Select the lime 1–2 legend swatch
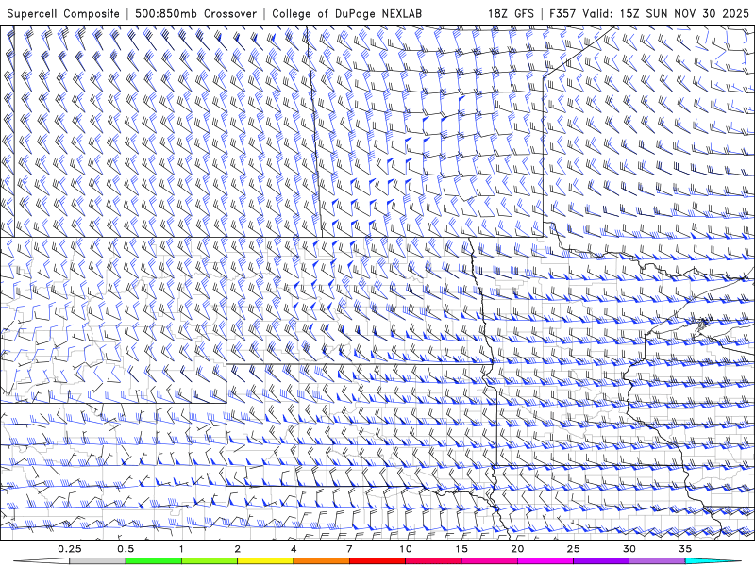The image size is (755, 566). [210, 561]
